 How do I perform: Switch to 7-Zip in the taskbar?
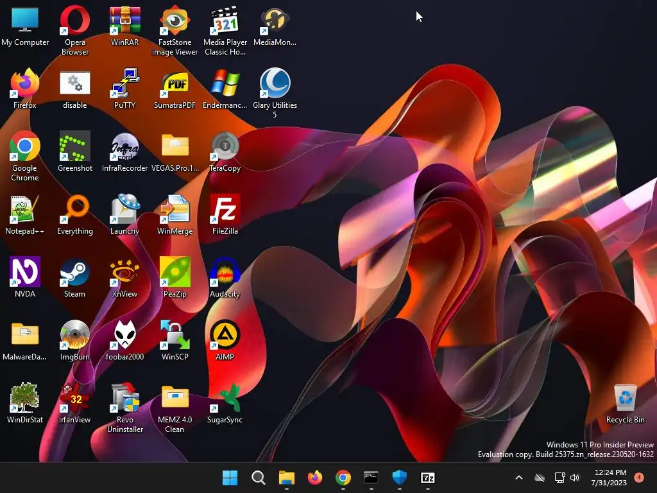(427, 478)
